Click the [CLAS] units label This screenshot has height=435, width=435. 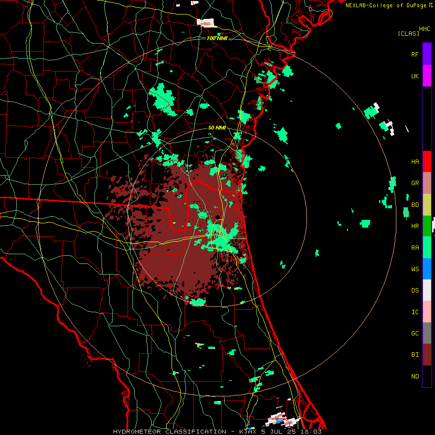408,34
